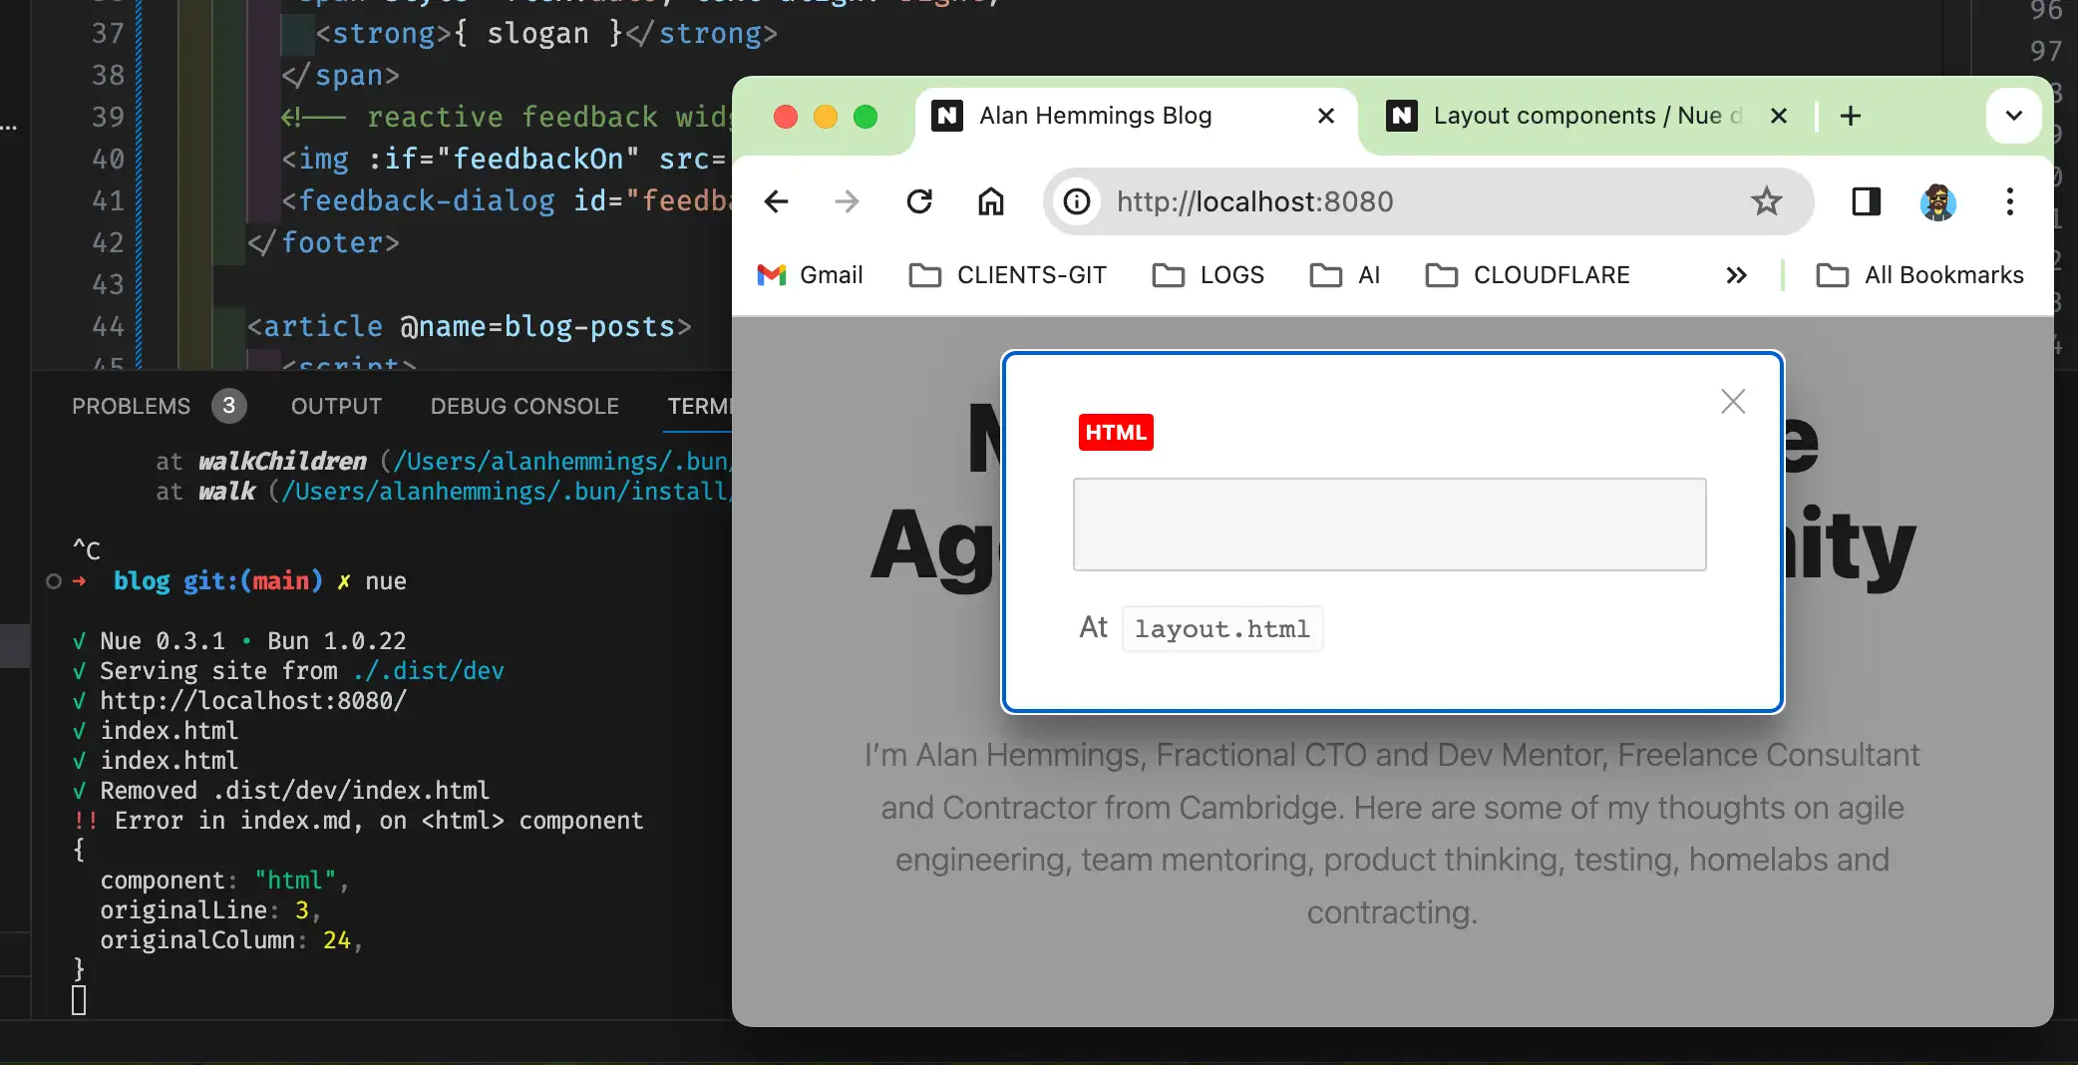The image size is (2078, 1065).
Task: Open the Chrome three-dot menu
Action: point(2009,201)
